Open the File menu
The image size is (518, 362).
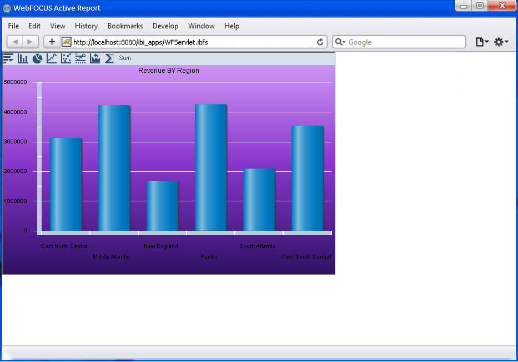tap(13, 26)
